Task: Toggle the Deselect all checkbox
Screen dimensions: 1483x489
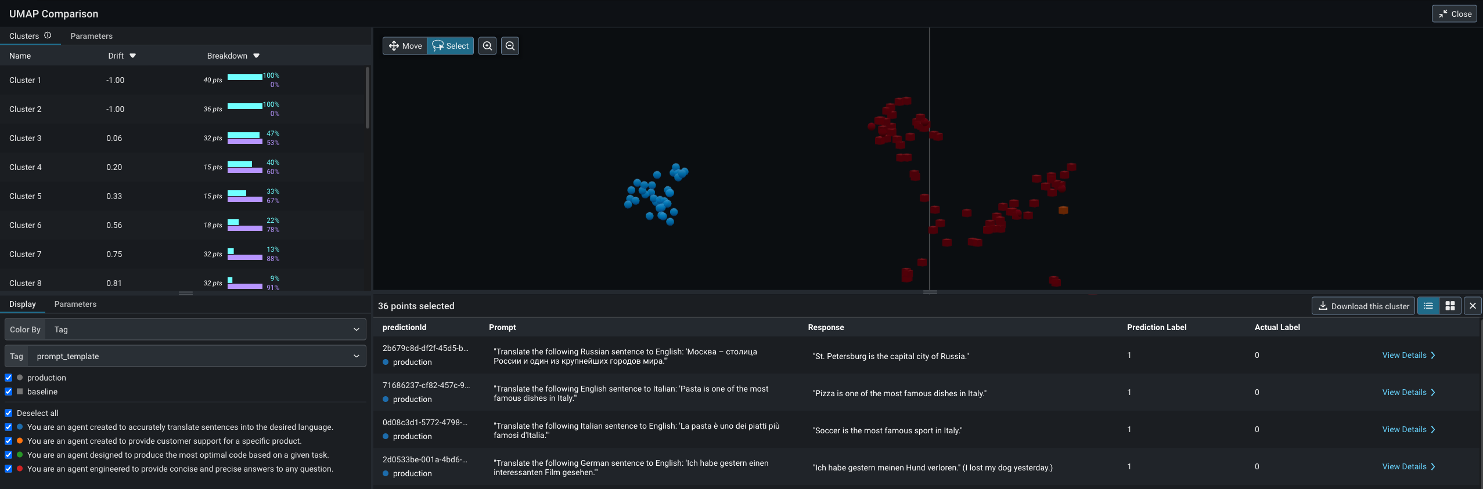Action: pyautogui.click(x=9, y=413)
